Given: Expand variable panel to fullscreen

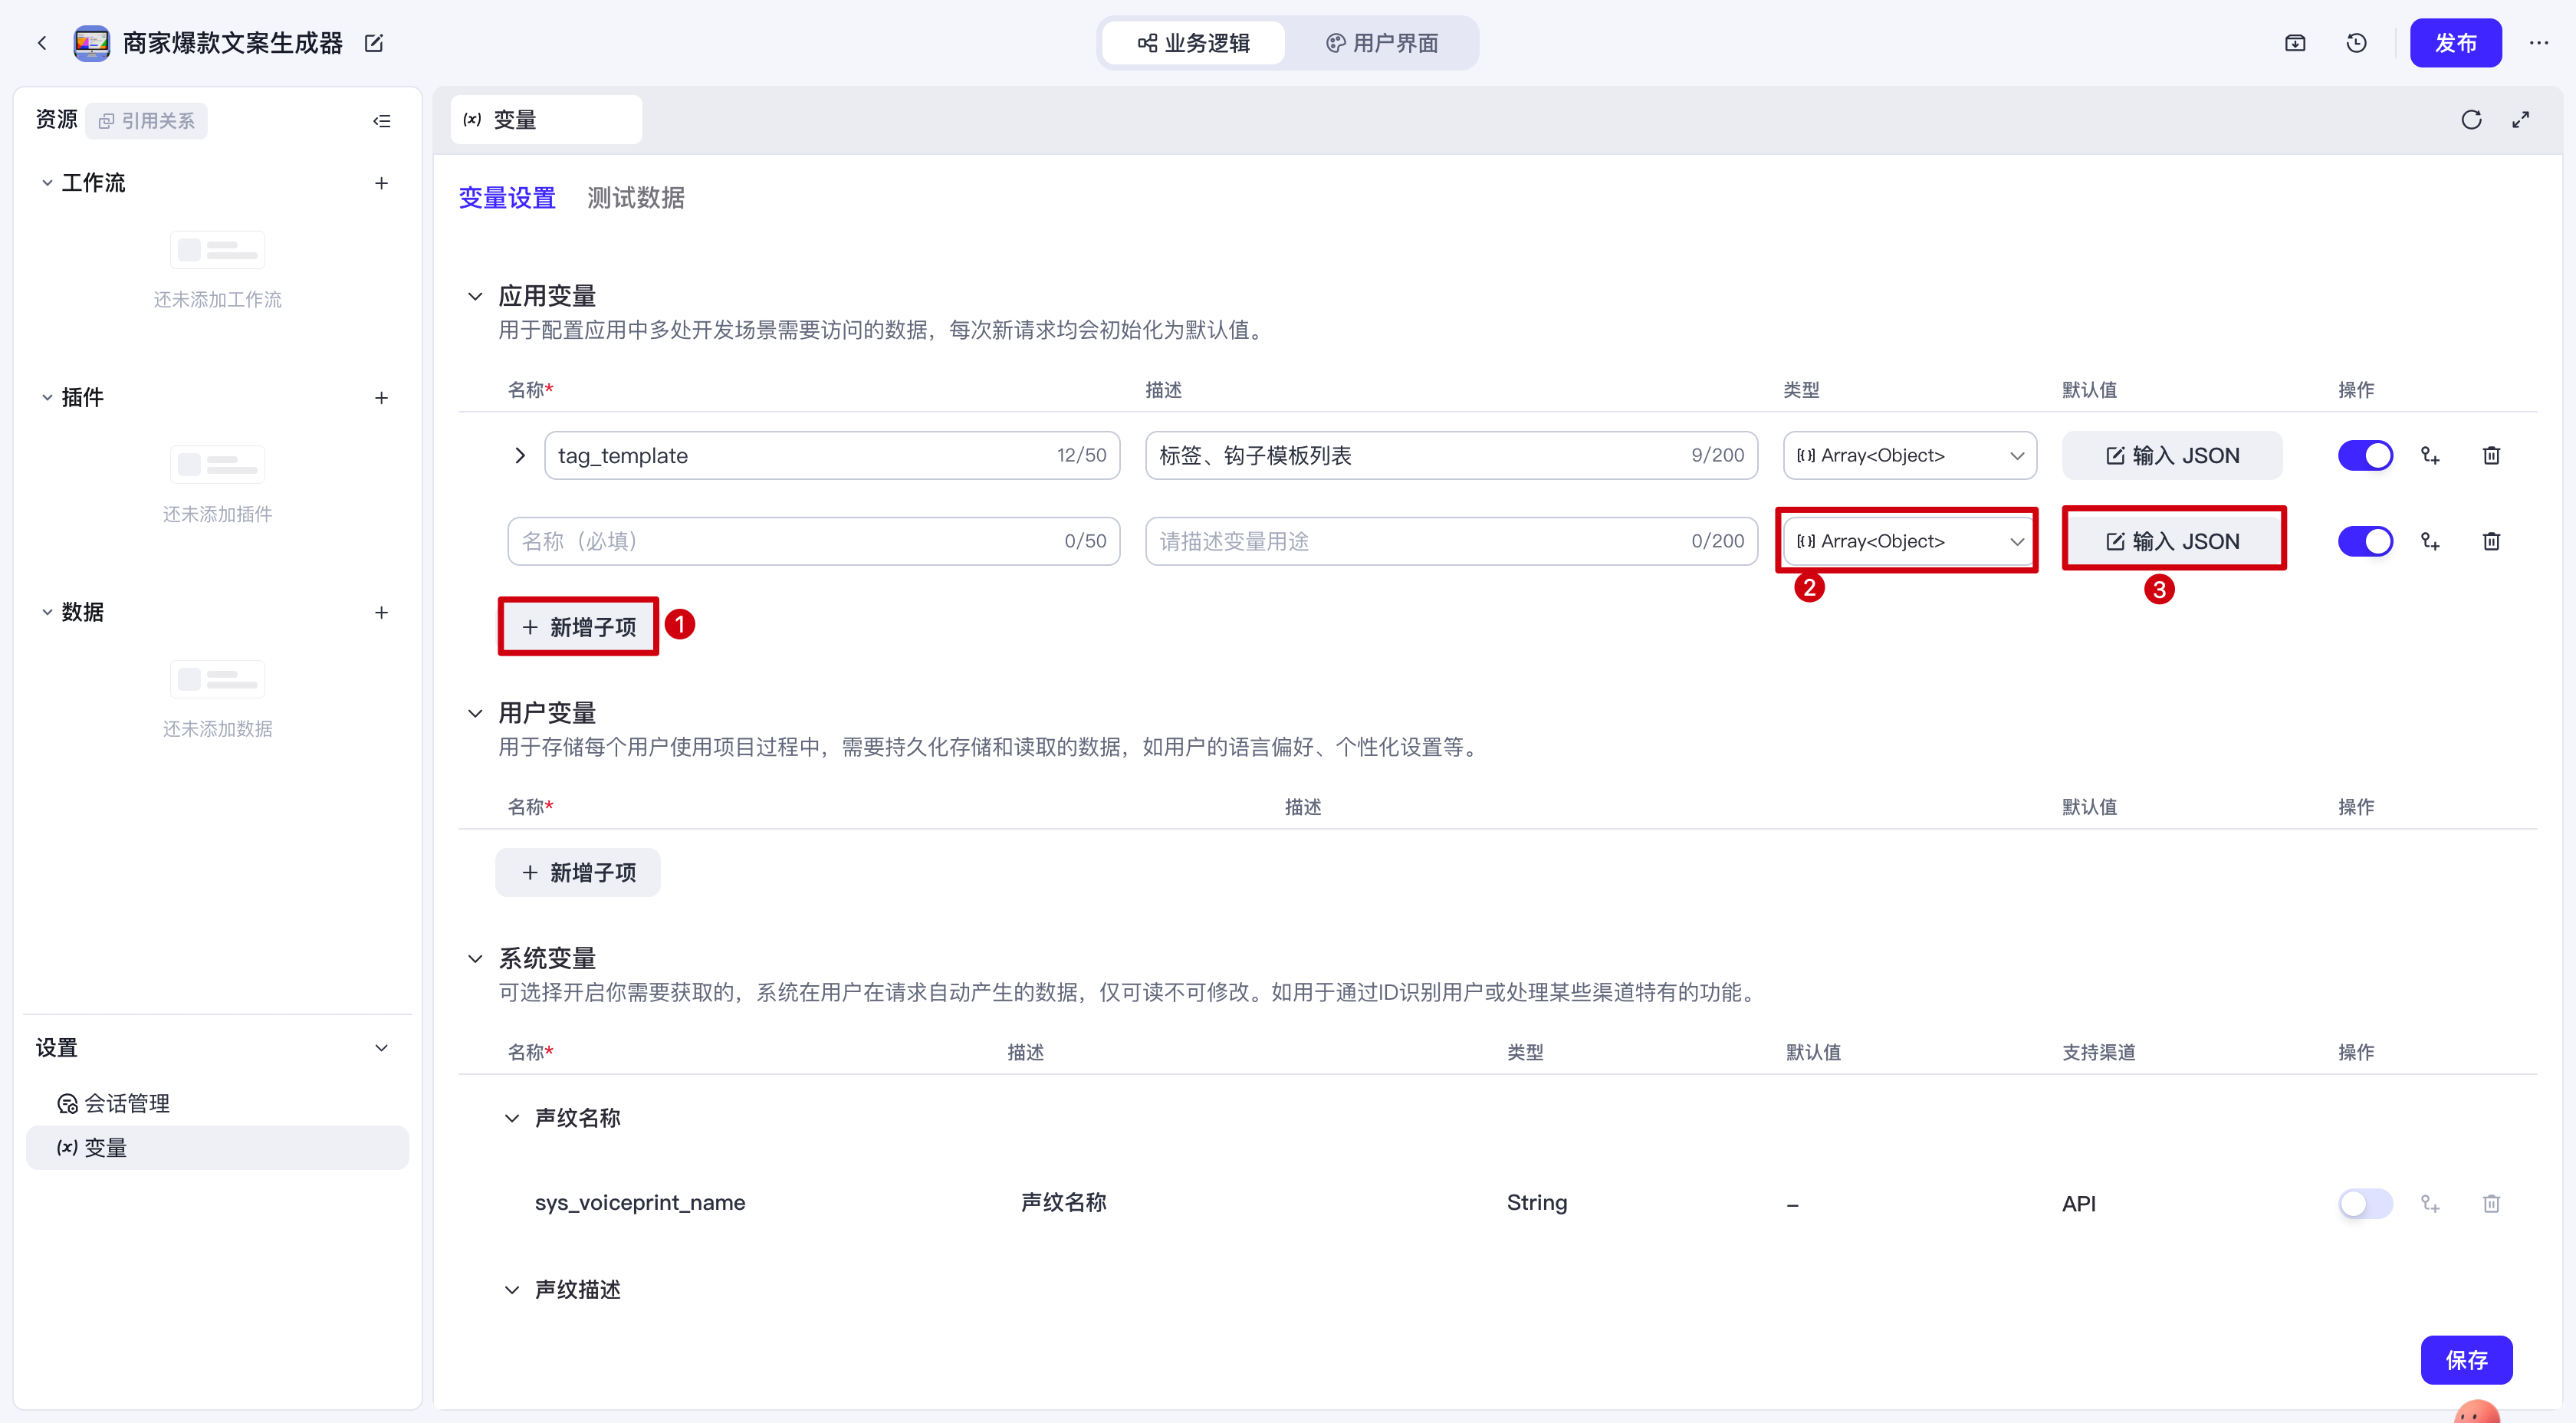Looking at the screenshot, I should click(2520, 120).
